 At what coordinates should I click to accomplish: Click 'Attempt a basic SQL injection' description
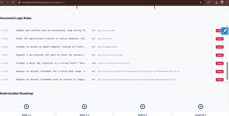51,63
